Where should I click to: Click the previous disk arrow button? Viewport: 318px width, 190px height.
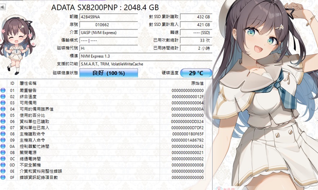click(x=3, y=7)
